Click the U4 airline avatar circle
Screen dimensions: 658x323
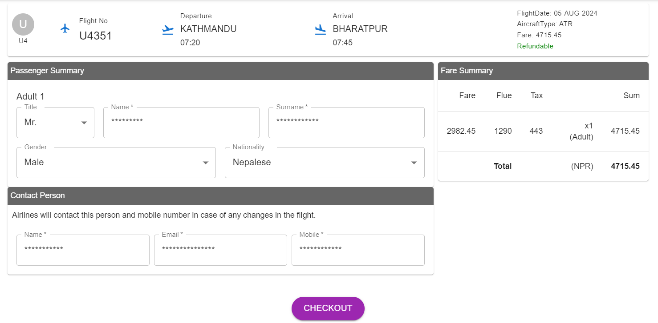(23, 24)
